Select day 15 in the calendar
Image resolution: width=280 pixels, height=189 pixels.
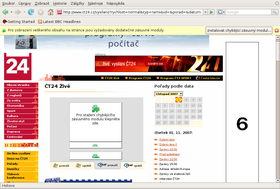point(179,111)
